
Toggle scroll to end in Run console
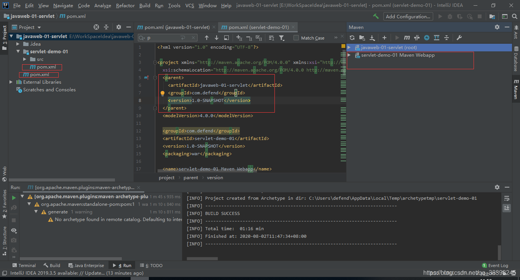tap(507, 208)
